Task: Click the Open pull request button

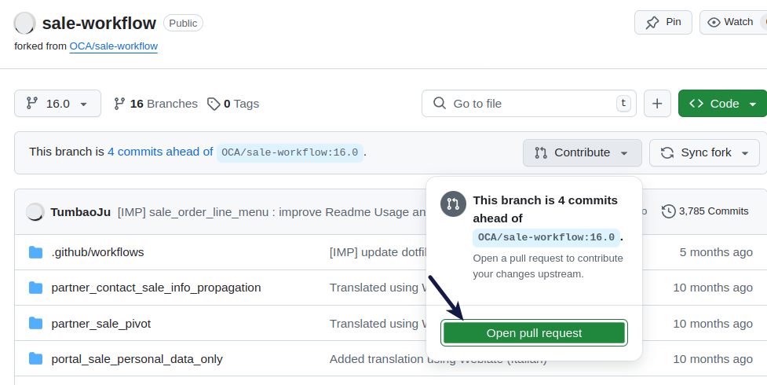Action: tap(534, 333)
